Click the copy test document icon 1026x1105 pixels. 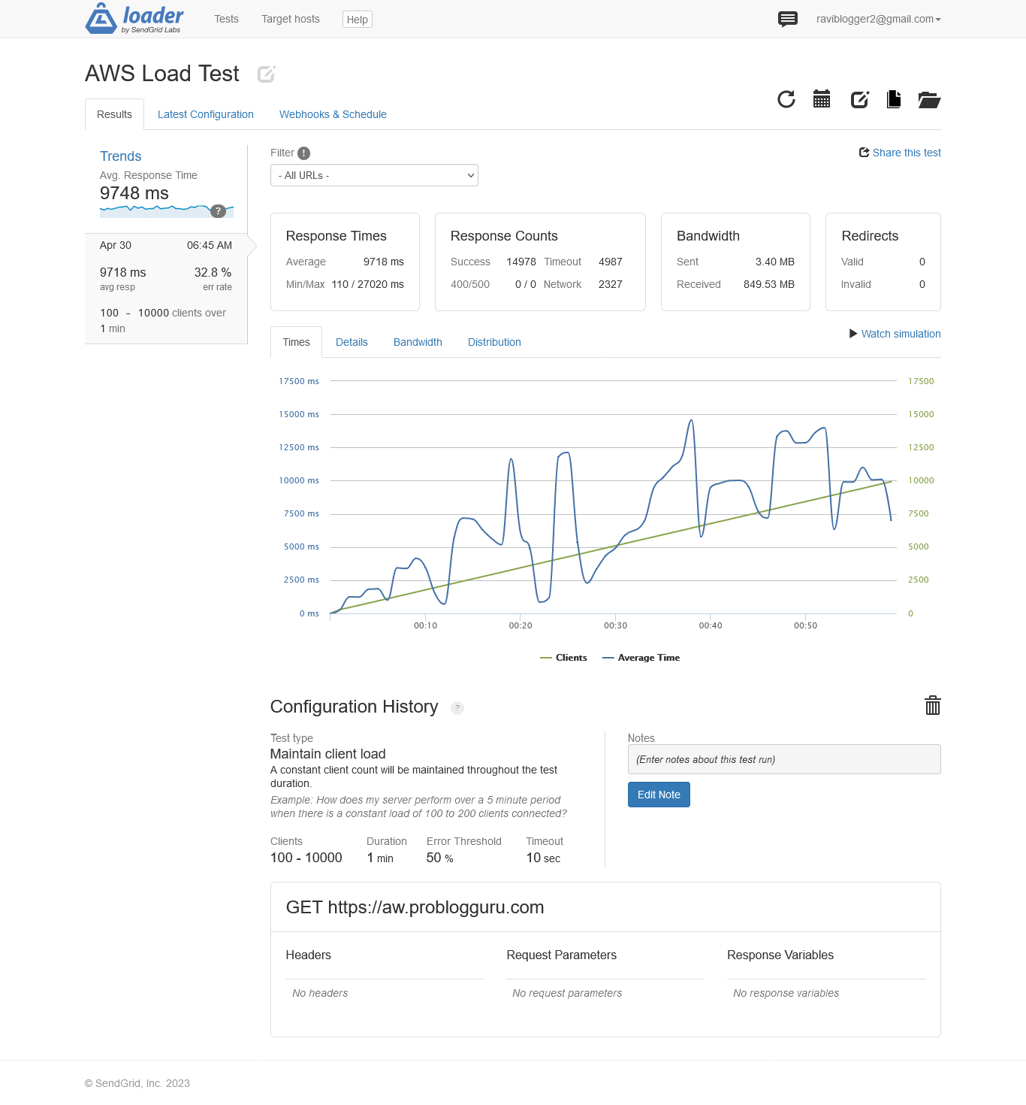[894, 99]
